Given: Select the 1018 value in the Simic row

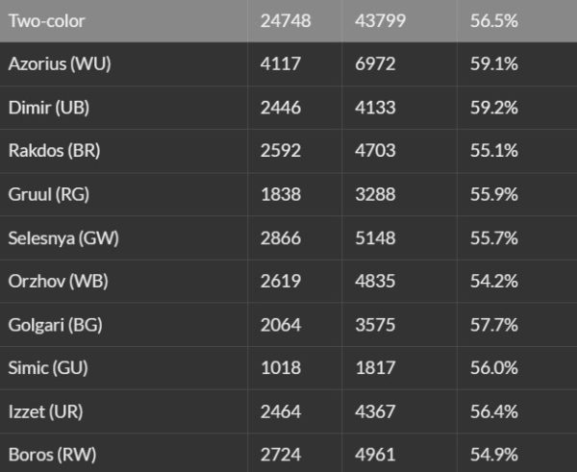Looking at the screenshot, I should [x=280, y=368].
